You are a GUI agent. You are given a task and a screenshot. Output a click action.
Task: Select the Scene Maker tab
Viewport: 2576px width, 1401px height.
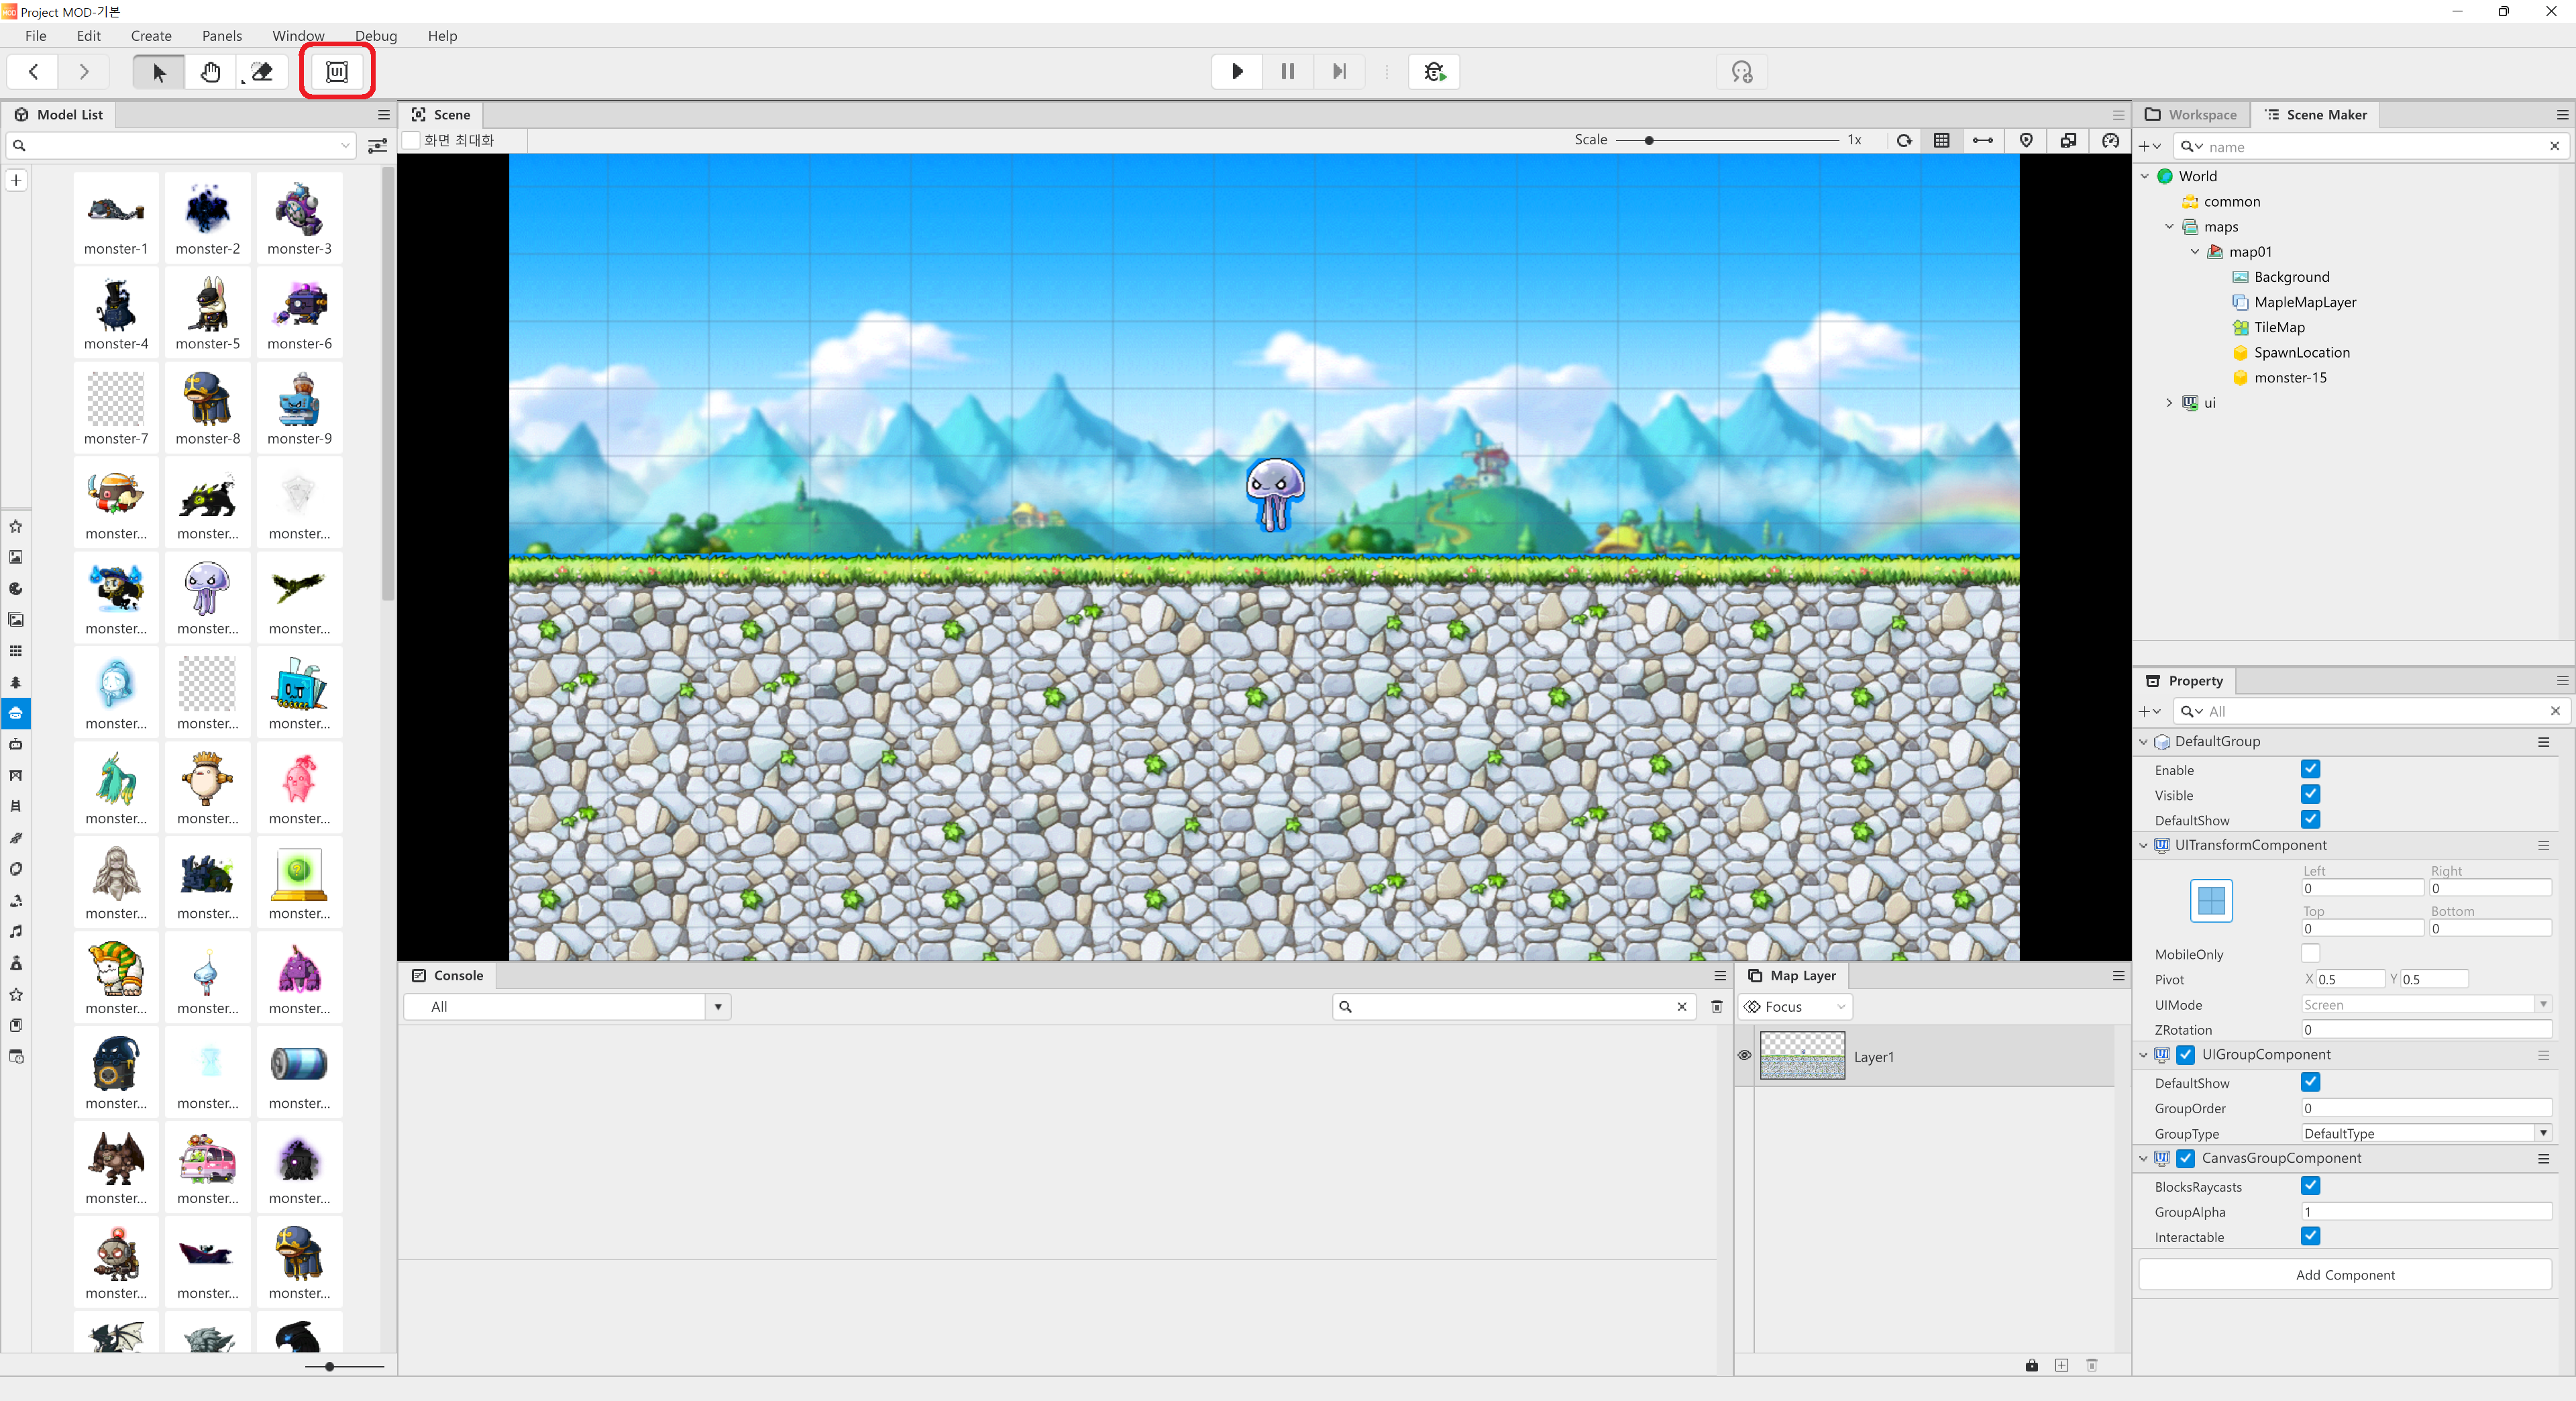click(2315, 115)
